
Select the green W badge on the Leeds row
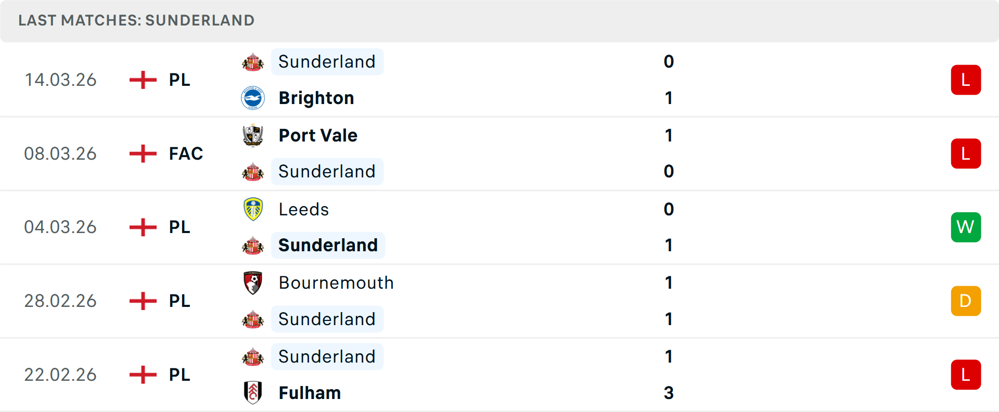tap(966, 227)
